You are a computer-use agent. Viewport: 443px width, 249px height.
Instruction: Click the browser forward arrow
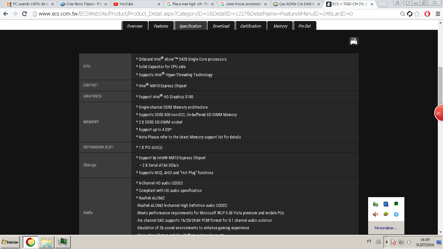tap(15, 14)
